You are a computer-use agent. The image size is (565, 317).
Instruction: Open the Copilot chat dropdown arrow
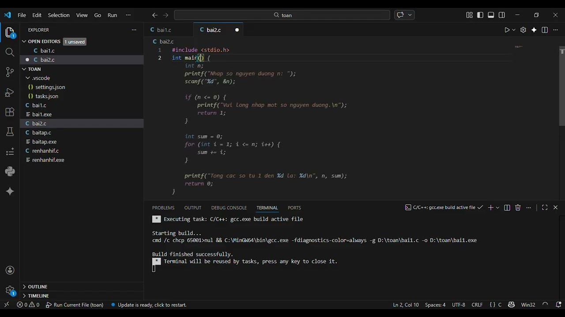click(410, 15)
